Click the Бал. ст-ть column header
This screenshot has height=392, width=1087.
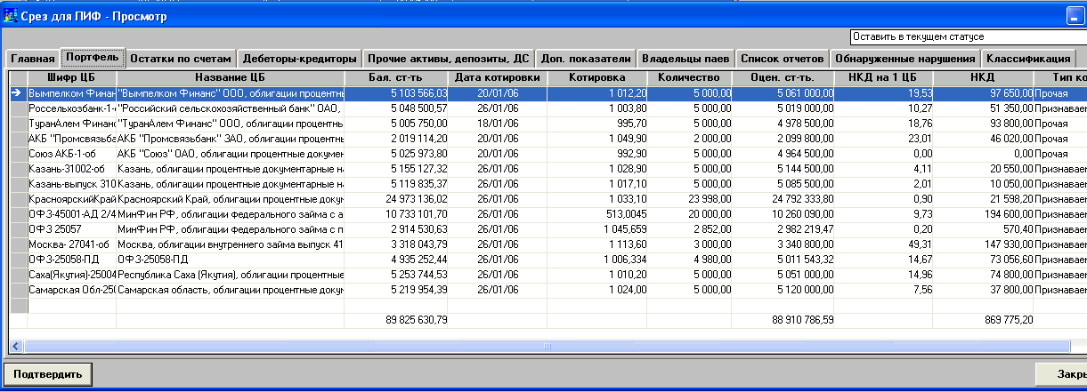pos(396,78)
